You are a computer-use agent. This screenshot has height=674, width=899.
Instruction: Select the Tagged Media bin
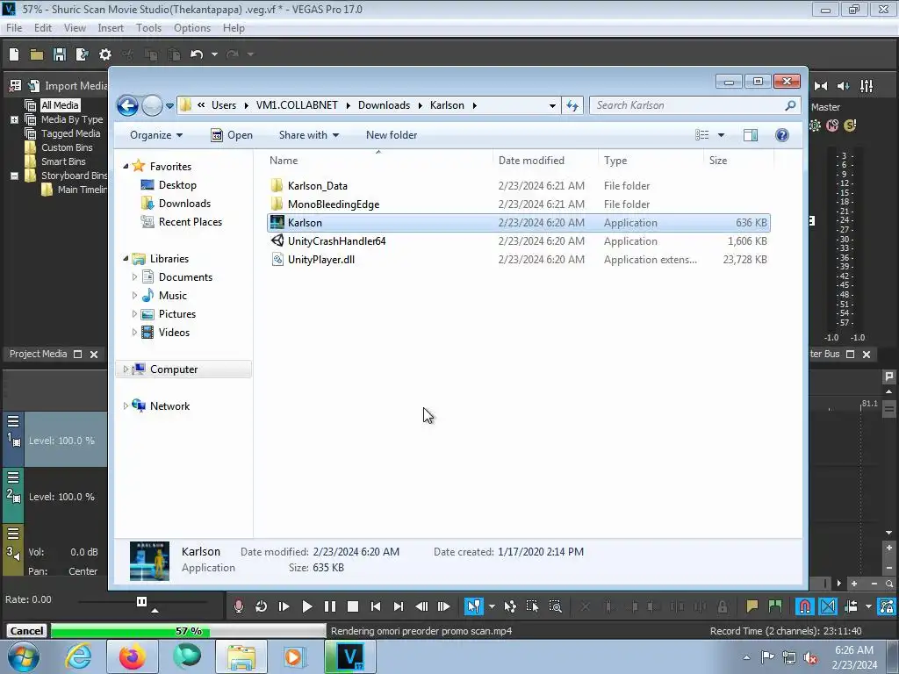[70, 133]
